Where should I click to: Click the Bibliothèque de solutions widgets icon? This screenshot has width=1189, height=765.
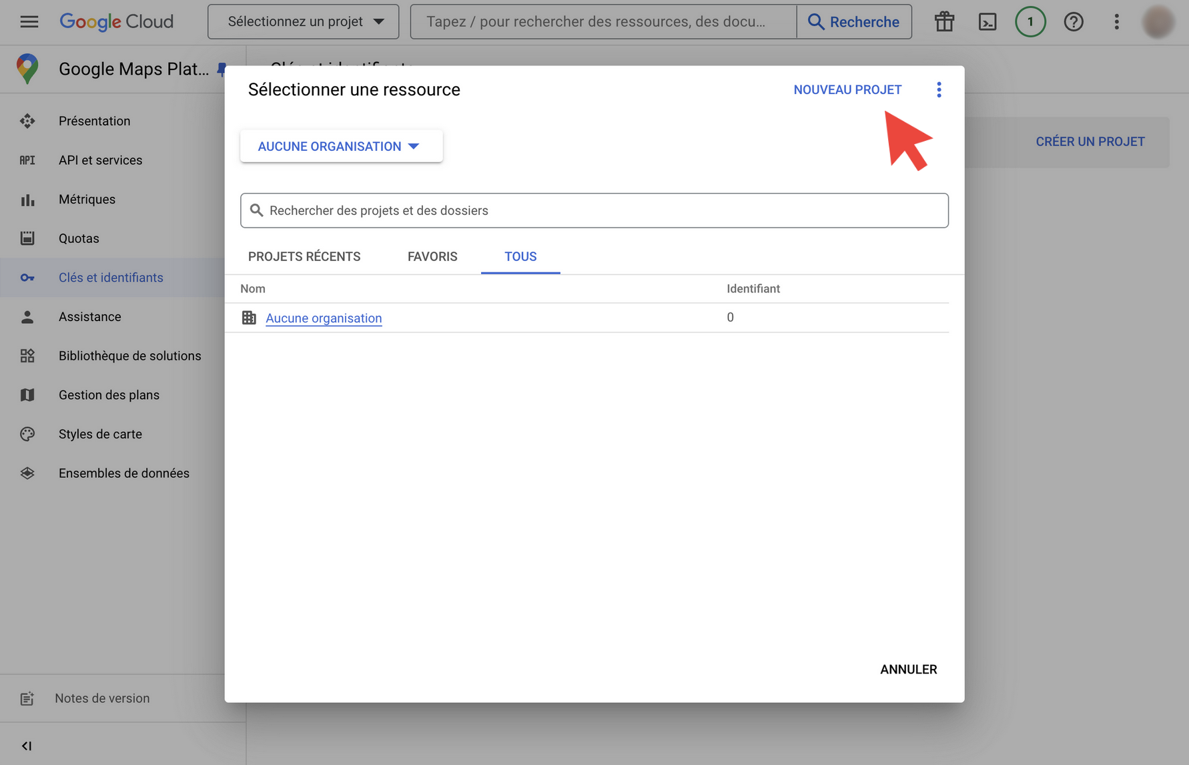[x=27, y=356]
